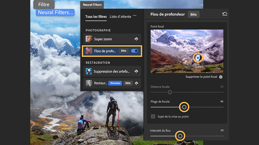The image size is (259, 145).
Task: Click the Restaur... filter portrait thumbnail icon
Action: [89, 83]
